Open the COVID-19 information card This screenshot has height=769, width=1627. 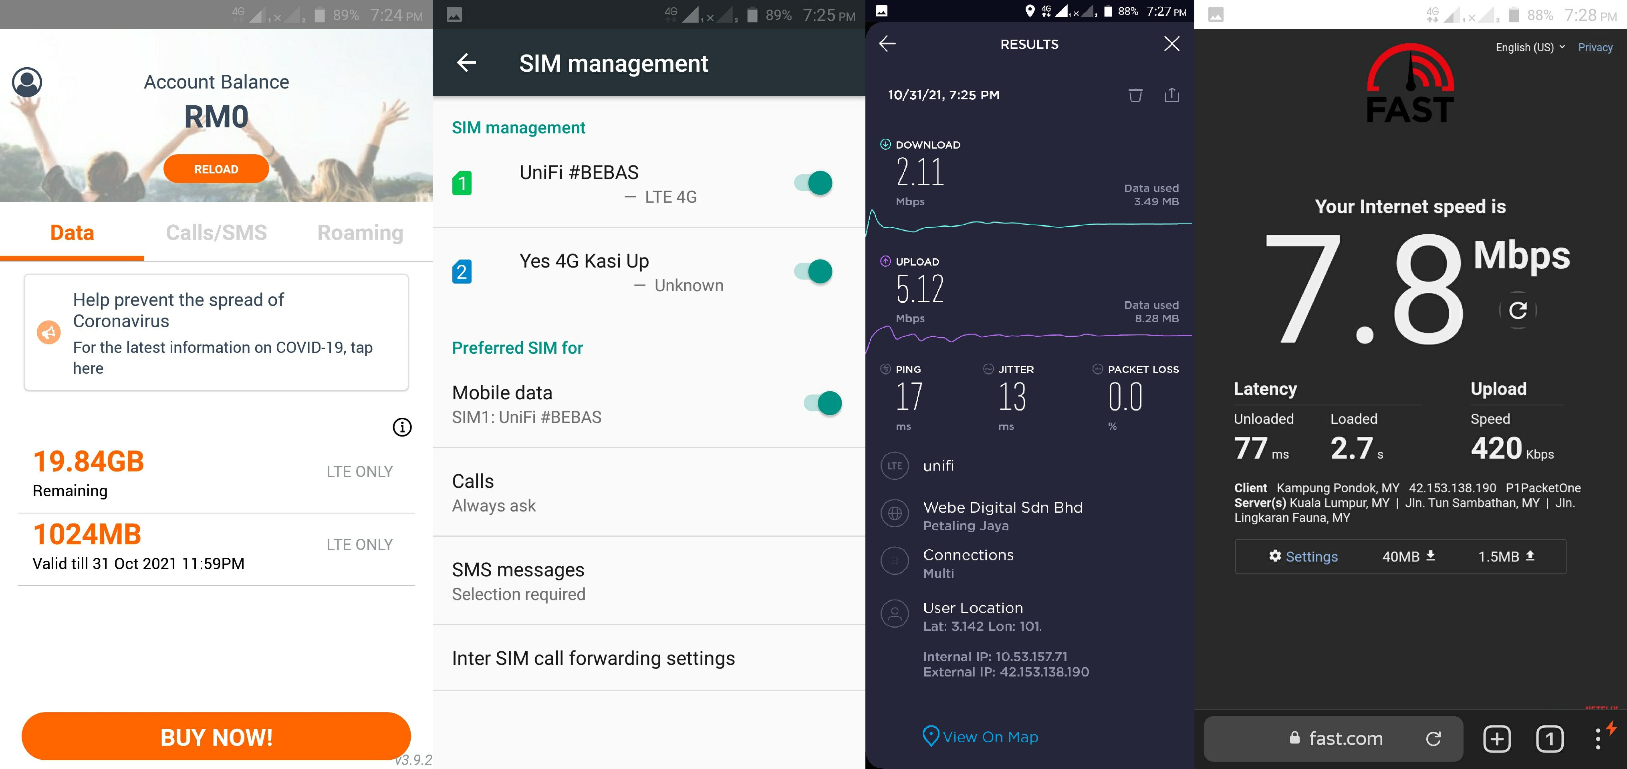(216, 333)
